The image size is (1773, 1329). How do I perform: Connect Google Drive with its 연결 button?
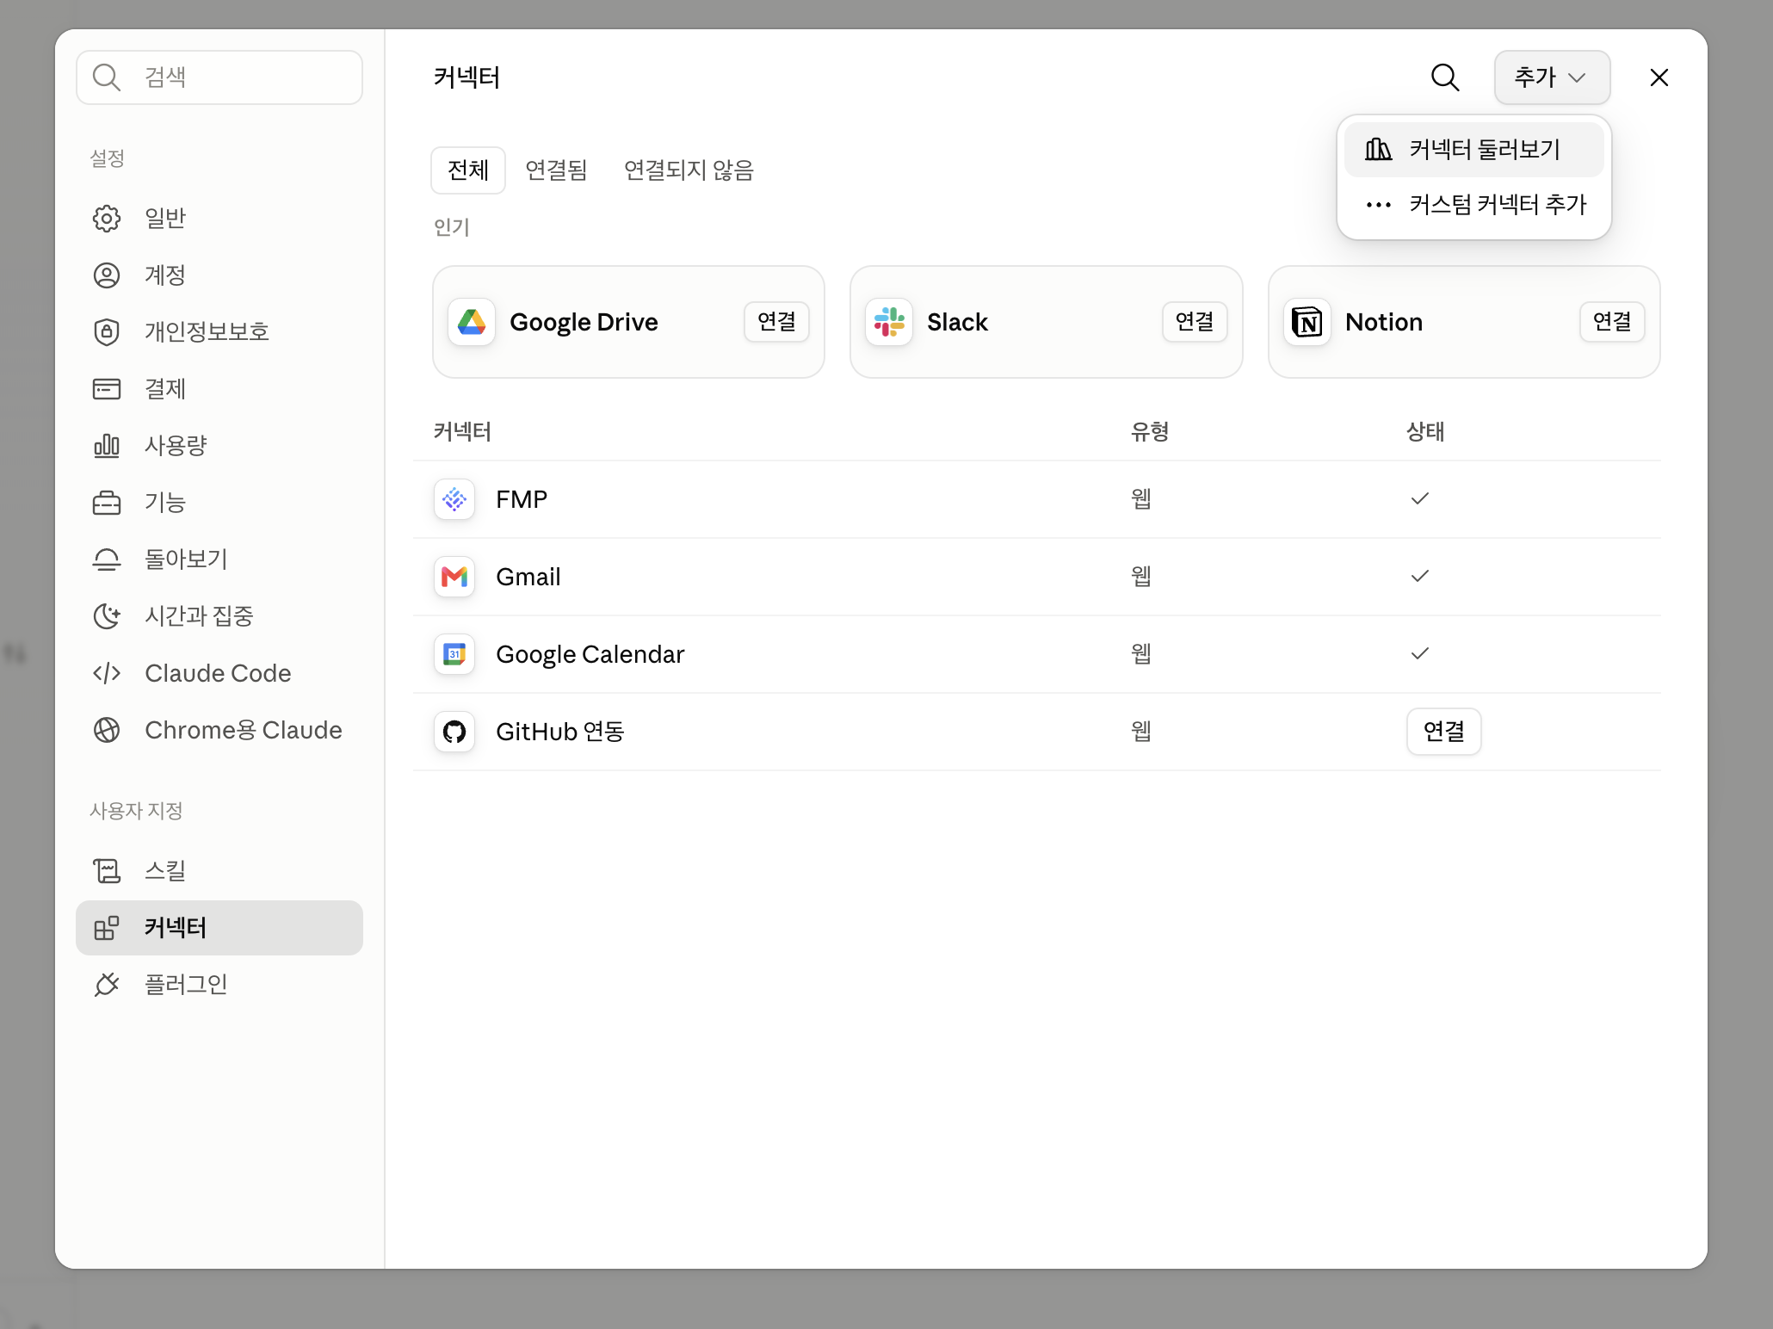(x=776, y=322)
